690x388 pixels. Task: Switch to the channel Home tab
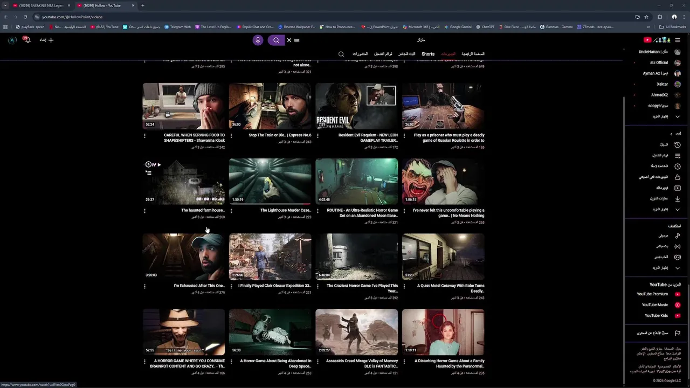473,54
